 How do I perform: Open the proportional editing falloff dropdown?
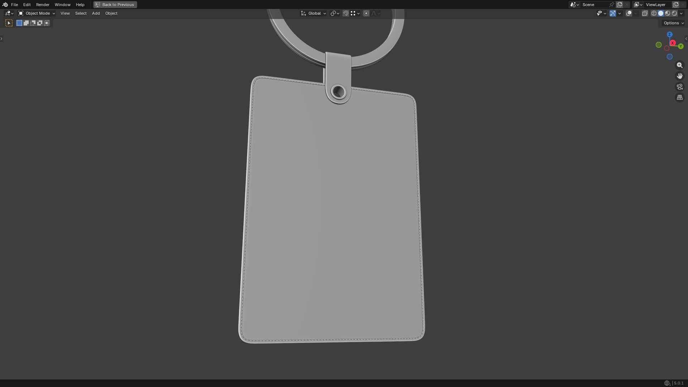376,13
